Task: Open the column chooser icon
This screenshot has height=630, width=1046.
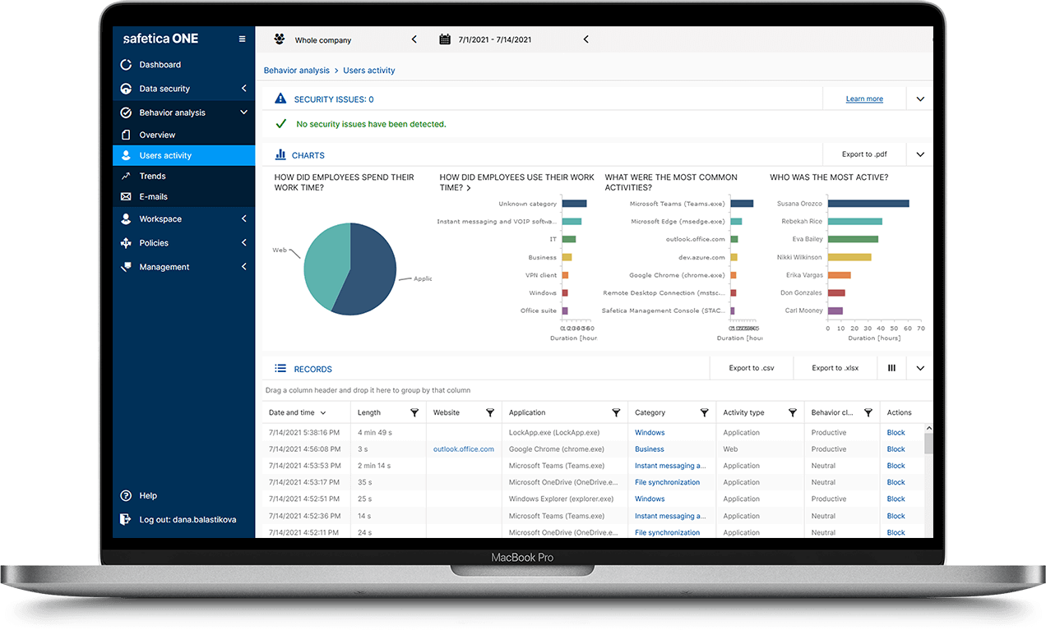Action: pos(891,368)
